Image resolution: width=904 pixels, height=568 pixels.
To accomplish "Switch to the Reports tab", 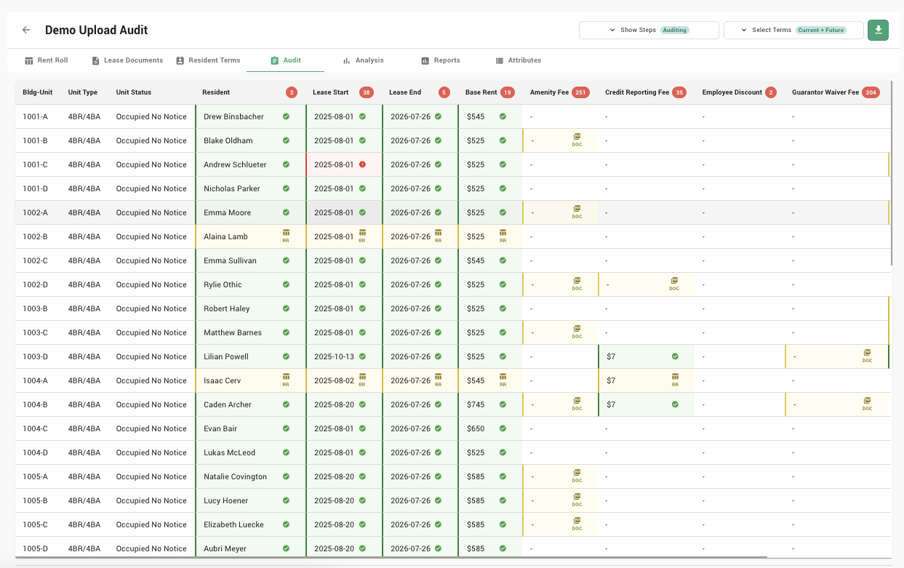I will 441,60.
